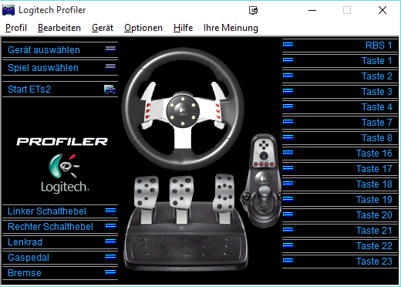Screen dimensions: 401x287
Task: Click blue bars icon beside Taste 4
Action: 288,106
